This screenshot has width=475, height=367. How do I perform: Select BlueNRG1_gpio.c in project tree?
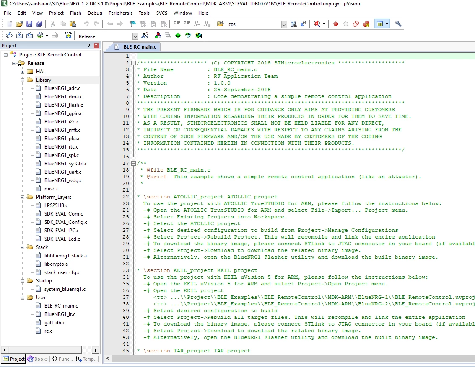point(63,113)
